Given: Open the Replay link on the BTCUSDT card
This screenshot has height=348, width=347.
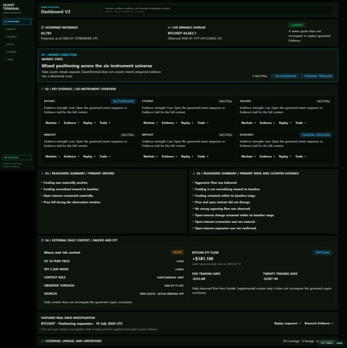Looking at the screenshot, I should click(x=89, y=123).
